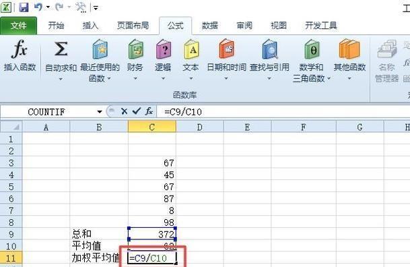Open Recently Used functions book icon
This screenshot has height=267, width=410.
coord(100,49)
